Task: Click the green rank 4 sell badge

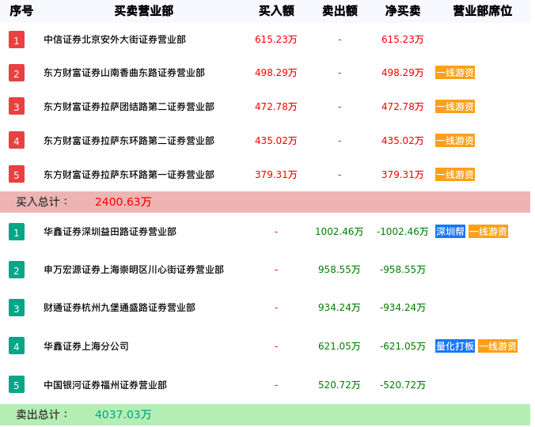Action: (x=17, y=346)
